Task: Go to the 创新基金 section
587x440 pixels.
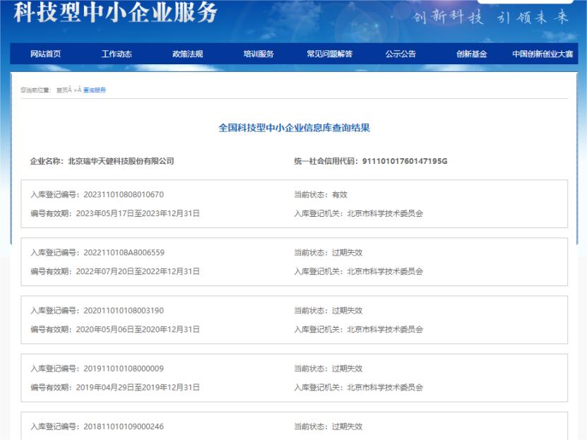Action: (472, 54)
